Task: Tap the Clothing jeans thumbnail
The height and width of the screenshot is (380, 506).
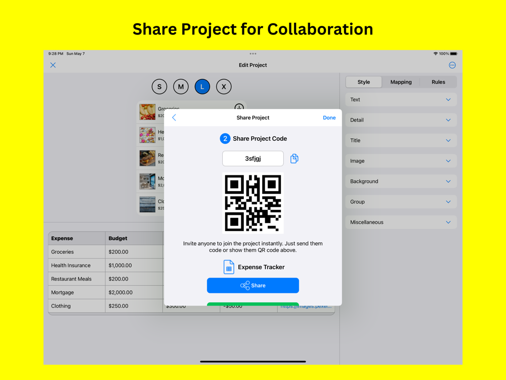Action: [147, 205]
